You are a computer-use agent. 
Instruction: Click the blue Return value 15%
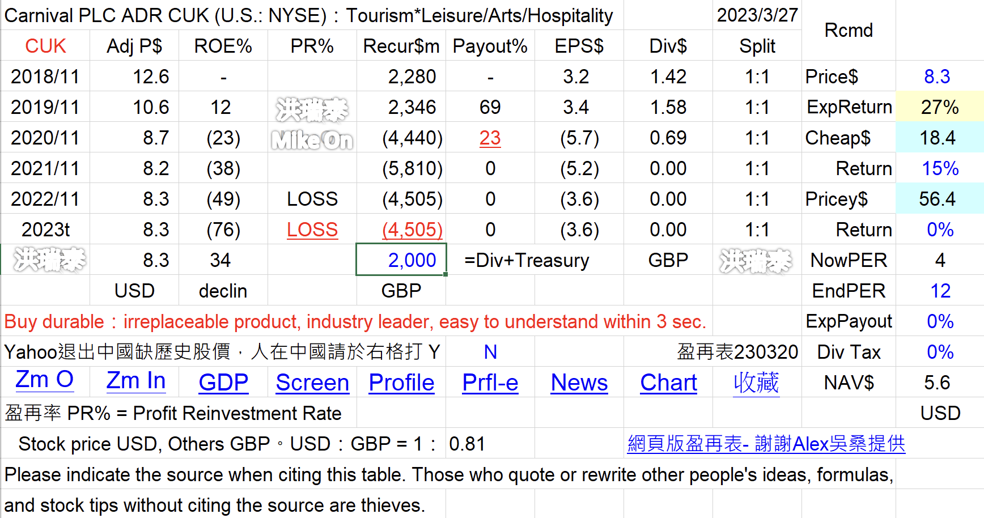(x=940, y=168)
